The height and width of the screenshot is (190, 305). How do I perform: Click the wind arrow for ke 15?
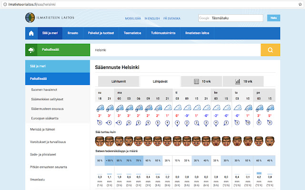(226, 123)
